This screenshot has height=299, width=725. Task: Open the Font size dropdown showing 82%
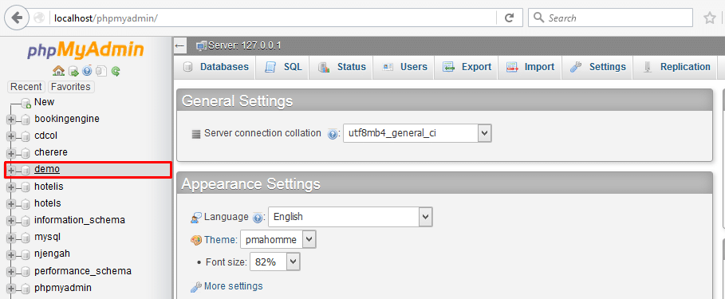click(275, 262)
